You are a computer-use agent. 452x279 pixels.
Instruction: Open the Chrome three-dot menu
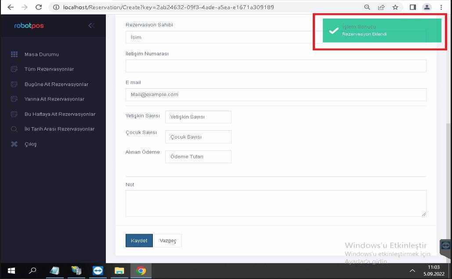point(441,7)
